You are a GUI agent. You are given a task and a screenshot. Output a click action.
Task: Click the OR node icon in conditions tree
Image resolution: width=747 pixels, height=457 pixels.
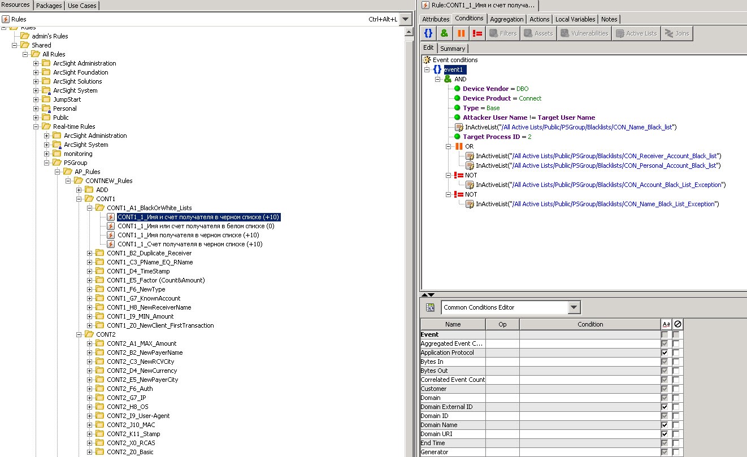pos(459,146)
